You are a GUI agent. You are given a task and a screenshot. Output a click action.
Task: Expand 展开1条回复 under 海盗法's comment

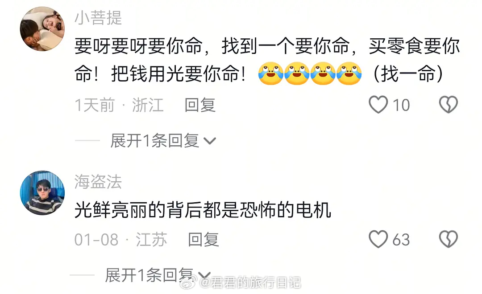click(x=158, y=275)
